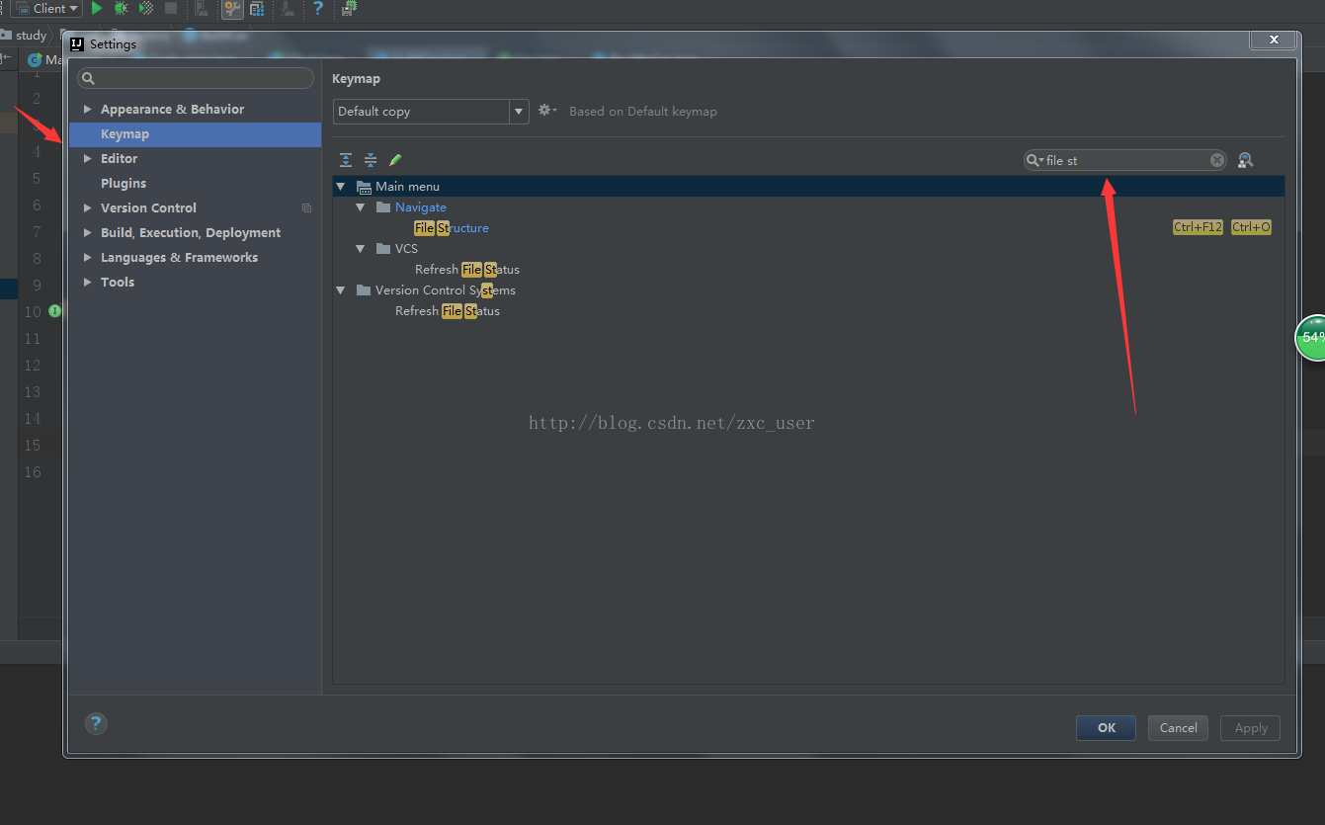Click the Navigate folder label
Viewport: 1325px width, 825px height.
421,207
